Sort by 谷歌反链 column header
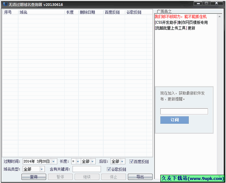Screen dimensions: 226x183 pyautogui.click(x=136, y=12)
